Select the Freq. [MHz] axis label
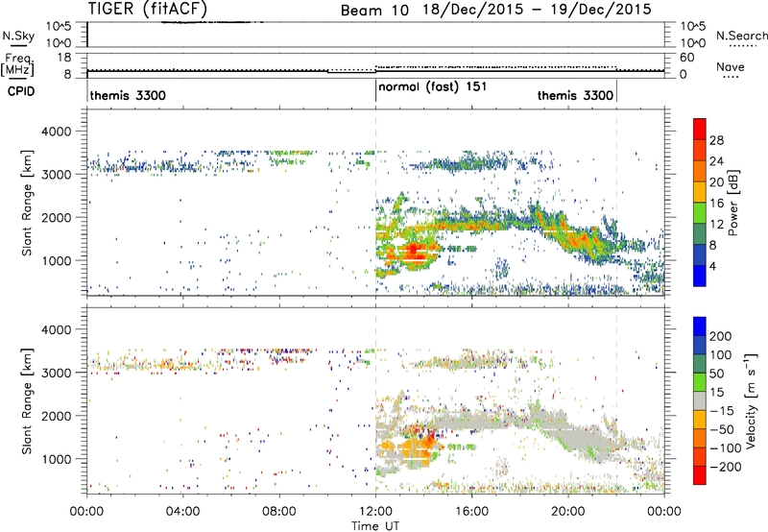This screenshot has height=532, width=768. pos(17,65)
